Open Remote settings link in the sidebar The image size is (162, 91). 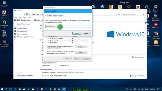(22, 31)
